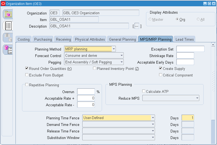Switch to the Purchasing tab
217x145 pixels.
(x=43, y=39)
